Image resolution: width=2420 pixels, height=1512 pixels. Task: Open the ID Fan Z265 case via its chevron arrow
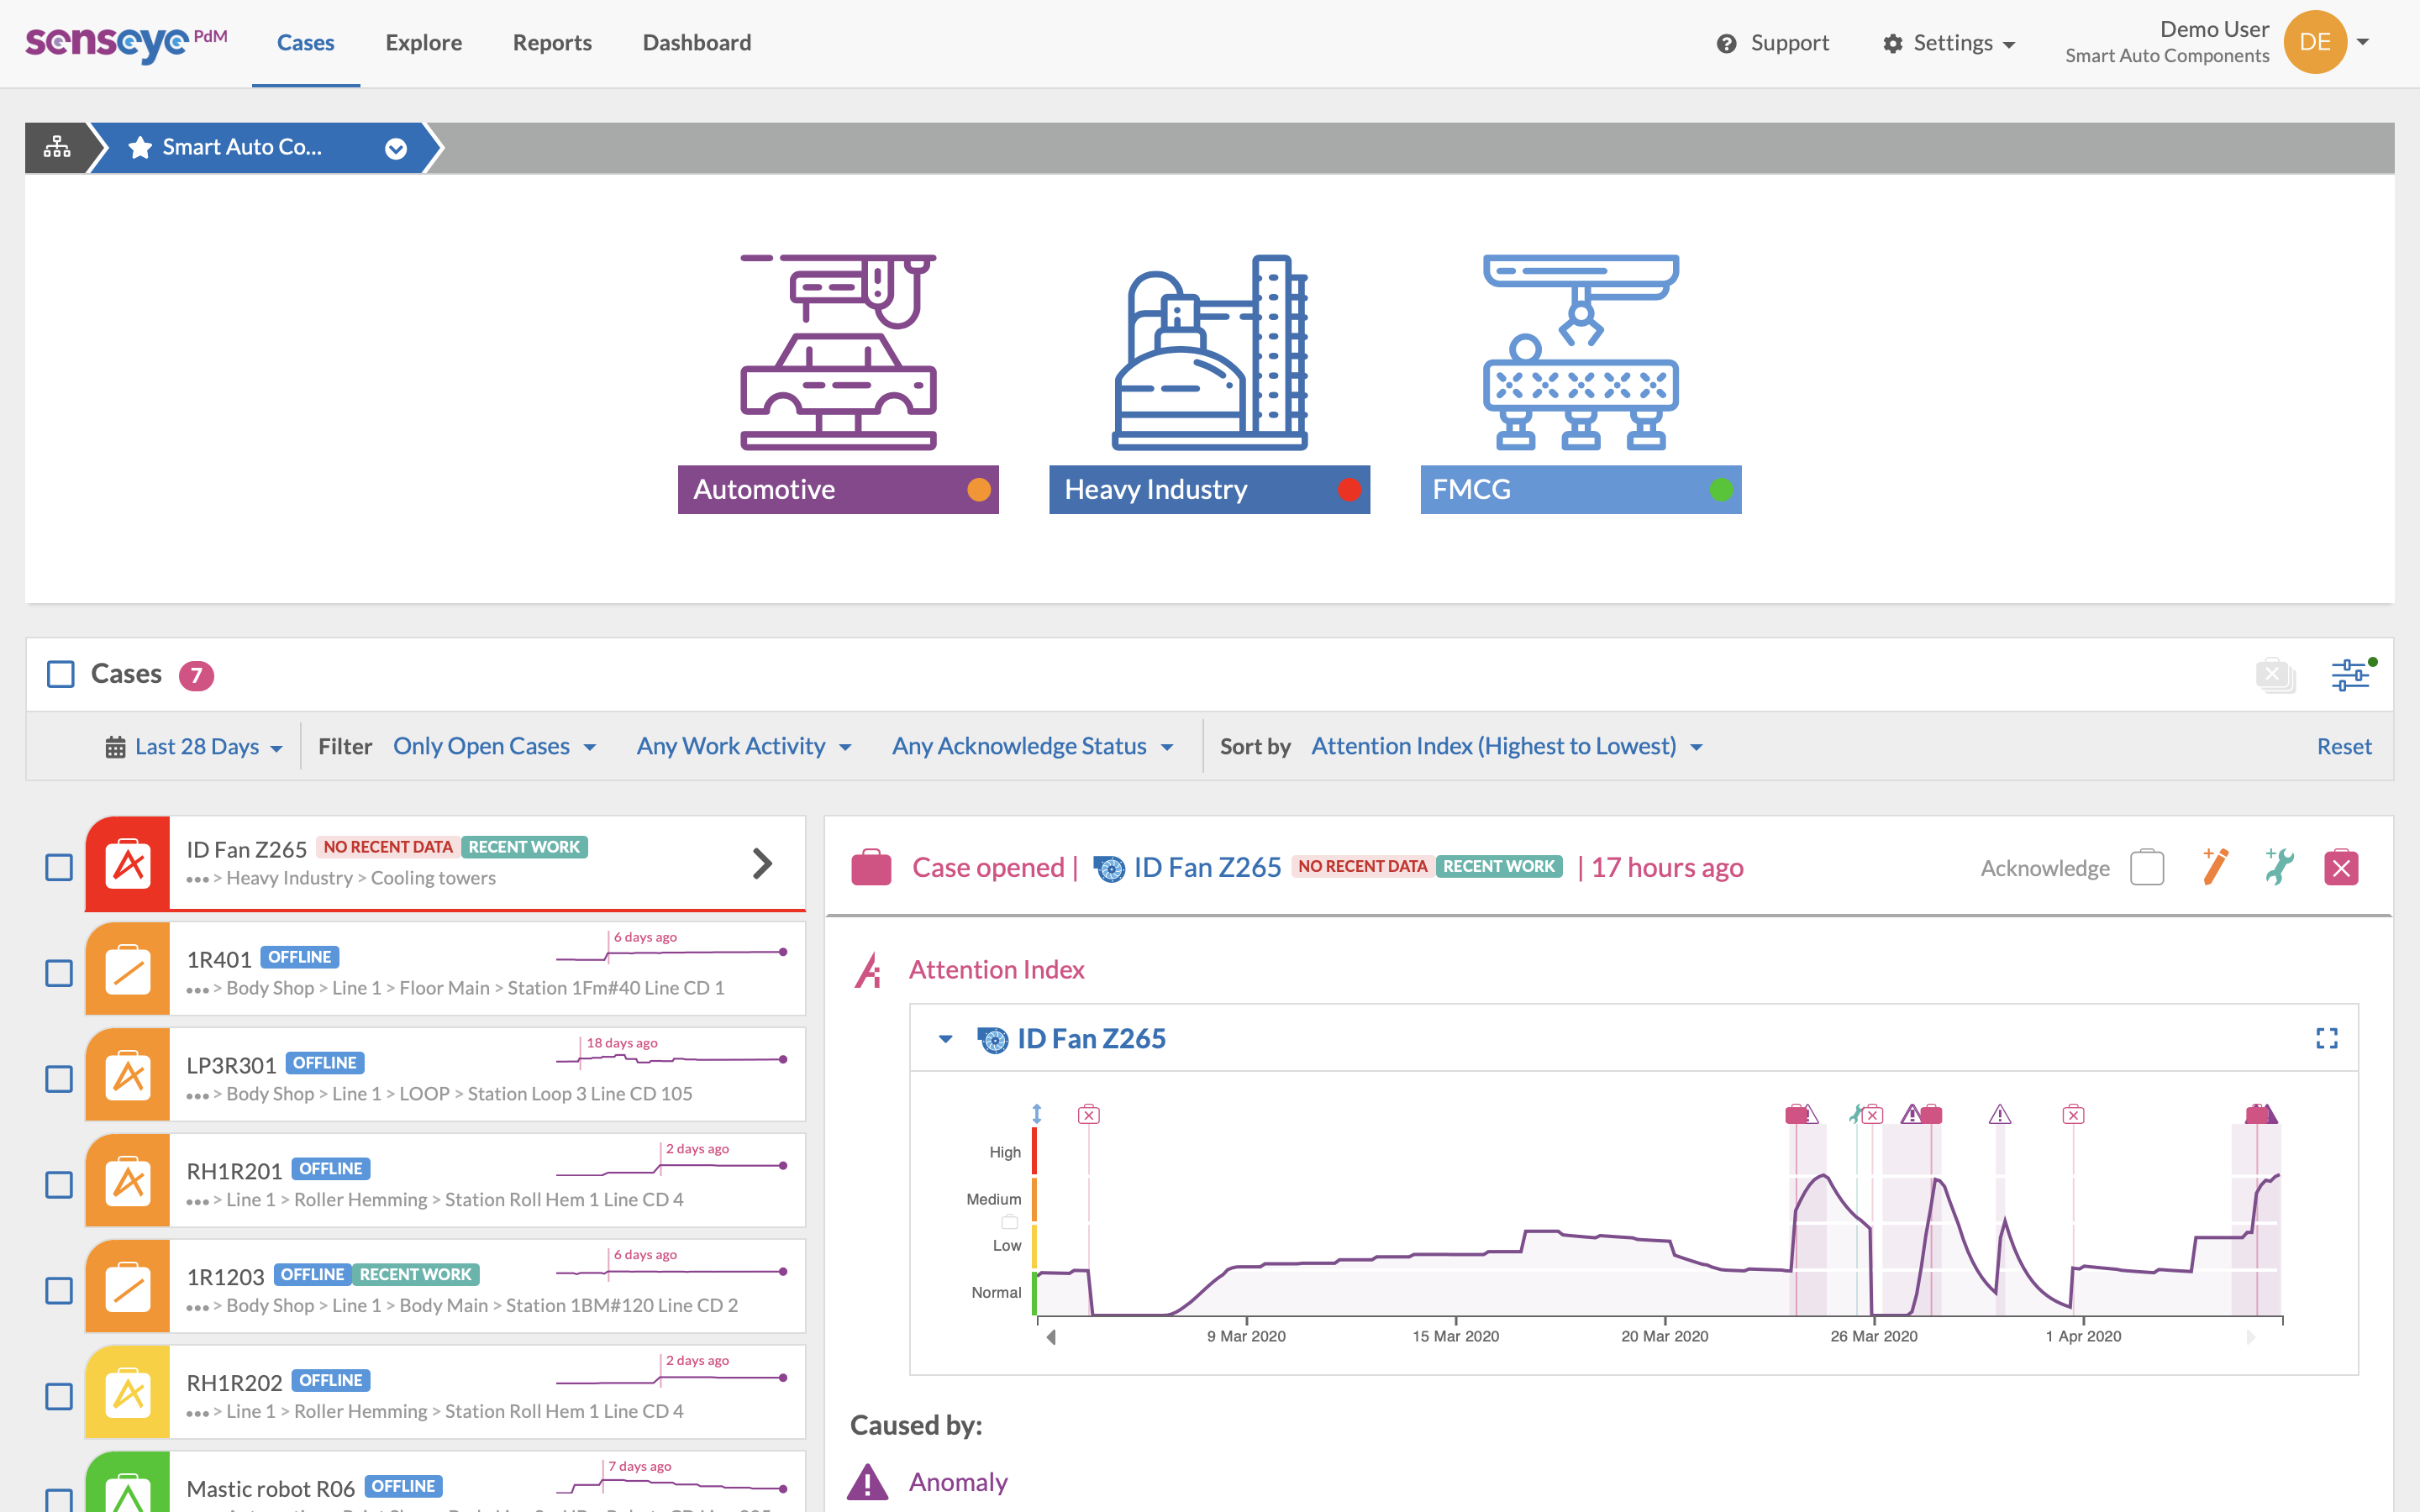click(763, 862)
